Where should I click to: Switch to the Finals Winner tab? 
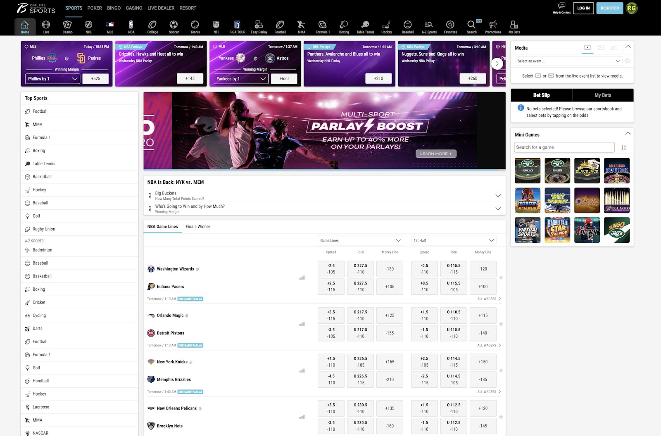tap(198, 227)
